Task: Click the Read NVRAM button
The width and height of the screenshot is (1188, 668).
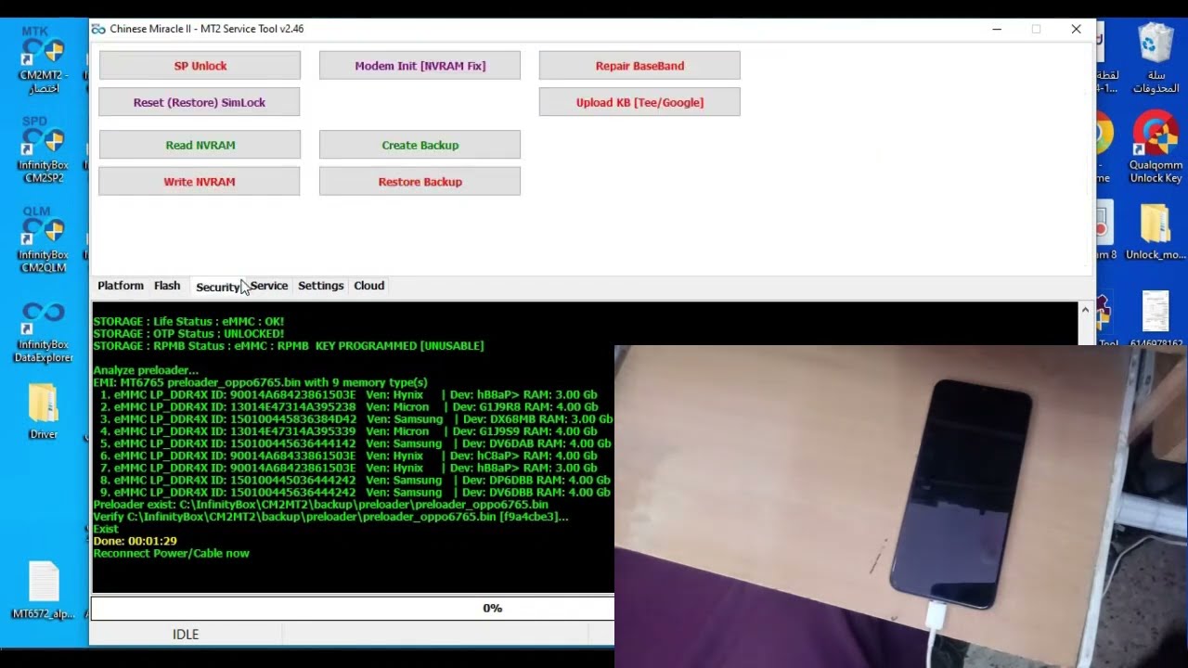Action: coord(200,145)
